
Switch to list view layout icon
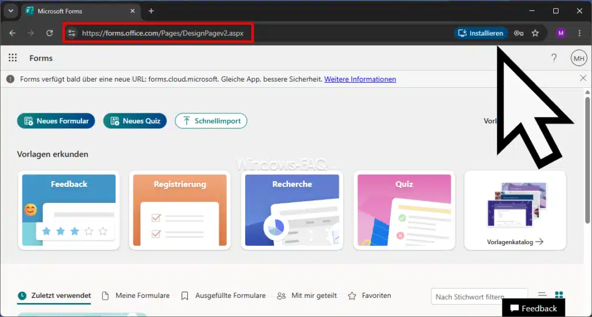(x=542, y=295)
